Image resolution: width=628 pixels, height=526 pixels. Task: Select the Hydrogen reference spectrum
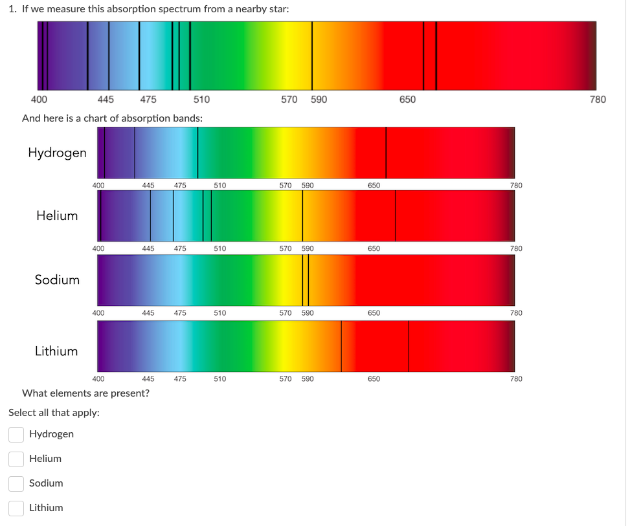tap(306, 153)
